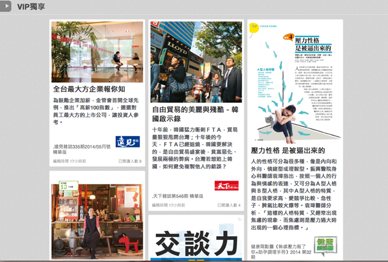Open the 交談力 cover image
The width and height of the screenshot is (388, 262).
[x=196, y=239]
